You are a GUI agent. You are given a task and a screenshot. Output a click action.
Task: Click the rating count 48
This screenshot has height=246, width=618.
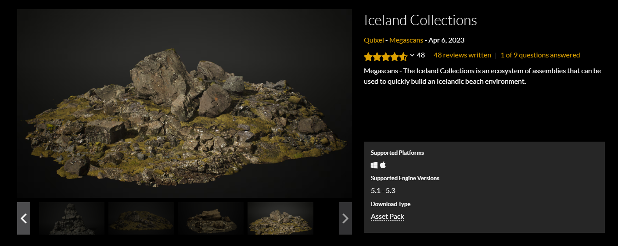click(421, 55)
